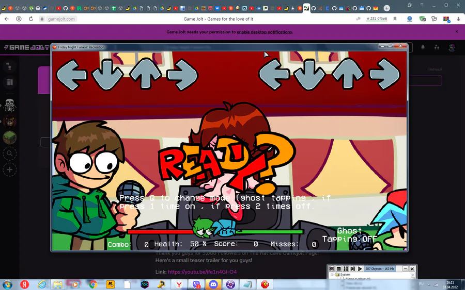Click the opponent's up arrow receptor
The width and height of the screenshot is (465, 290).
145,74
